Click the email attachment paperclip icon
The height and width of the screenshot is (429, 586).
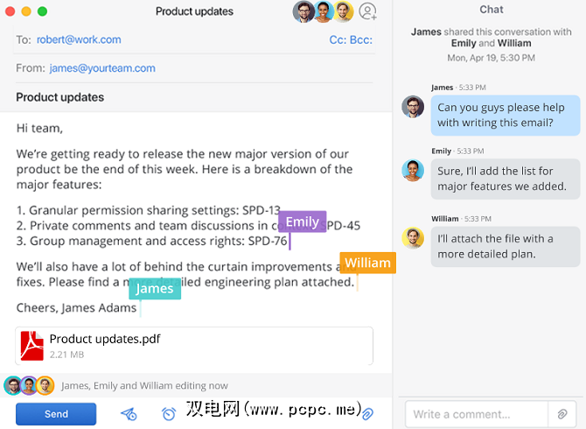(x=367, y=413)
